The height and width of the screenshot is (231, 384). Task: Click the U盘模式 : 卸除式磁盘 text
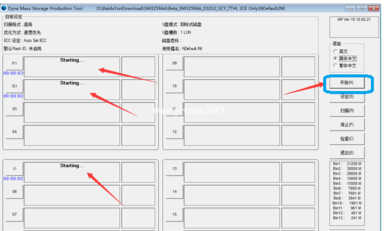click(x=182, y=24)
